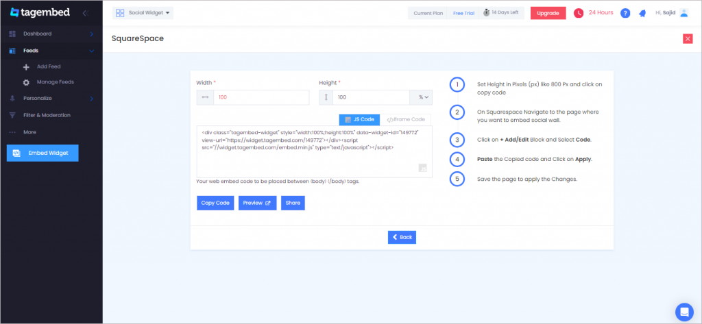Expand the Personalize chevron arrow
702x324 pixels.
tap(91, 99)
